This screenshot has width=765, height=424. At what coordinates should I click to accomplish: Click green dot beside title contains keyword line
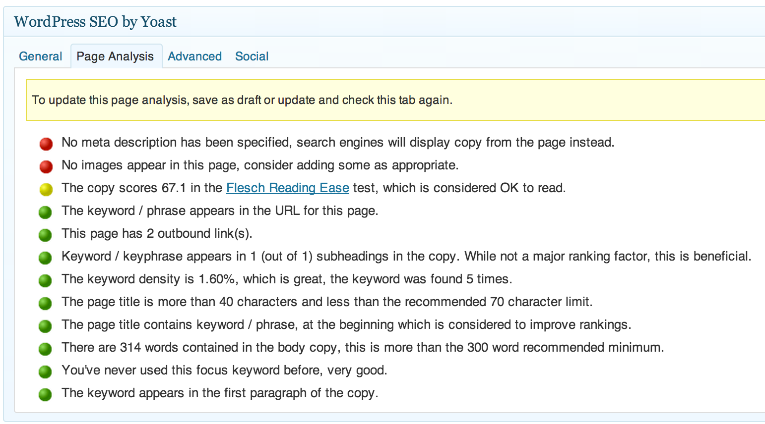tap(45, 326)
